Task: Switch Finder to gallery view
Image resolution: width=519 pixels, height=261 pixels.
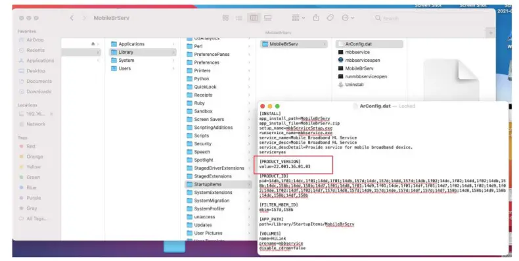Action: (x=268, y=18)
